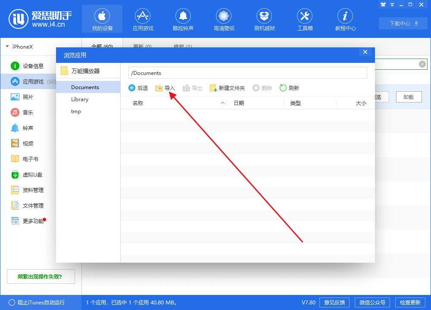431x310 pixels.
Task: Open the skin (shirt) icon in title bar
Action: click(383, 4)
